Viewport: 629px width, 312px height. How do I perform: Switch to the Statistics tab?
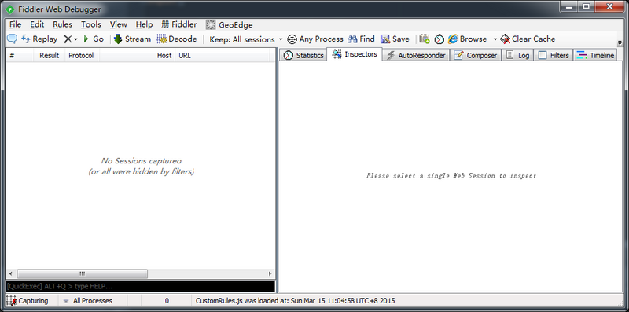[x=303, y=55]
